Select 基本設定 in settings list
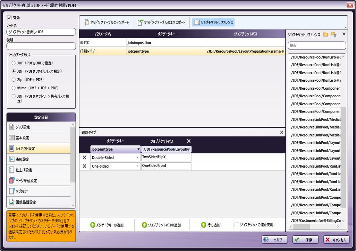 click(x=39, y=138)
